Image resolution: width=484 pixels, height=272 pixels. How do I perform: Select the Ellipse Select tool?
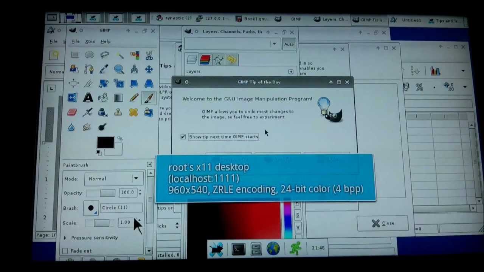[89, 56]
